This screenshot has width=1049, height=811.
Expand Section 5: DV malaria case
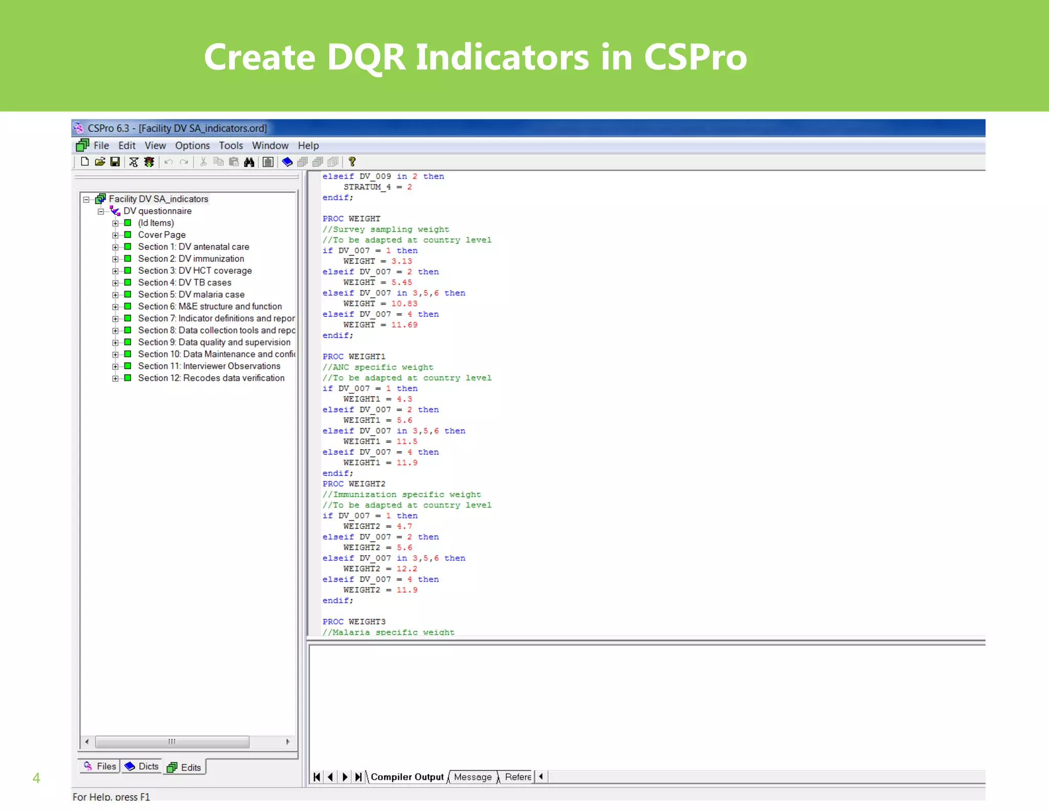pyautogui.click(x=115, y=295)
